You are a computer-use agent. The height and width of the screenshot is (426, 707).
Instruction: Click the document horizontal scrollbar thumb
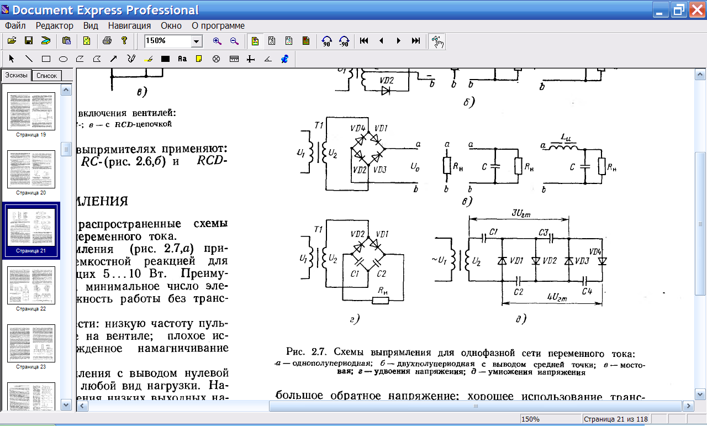[x=477, y=406]
